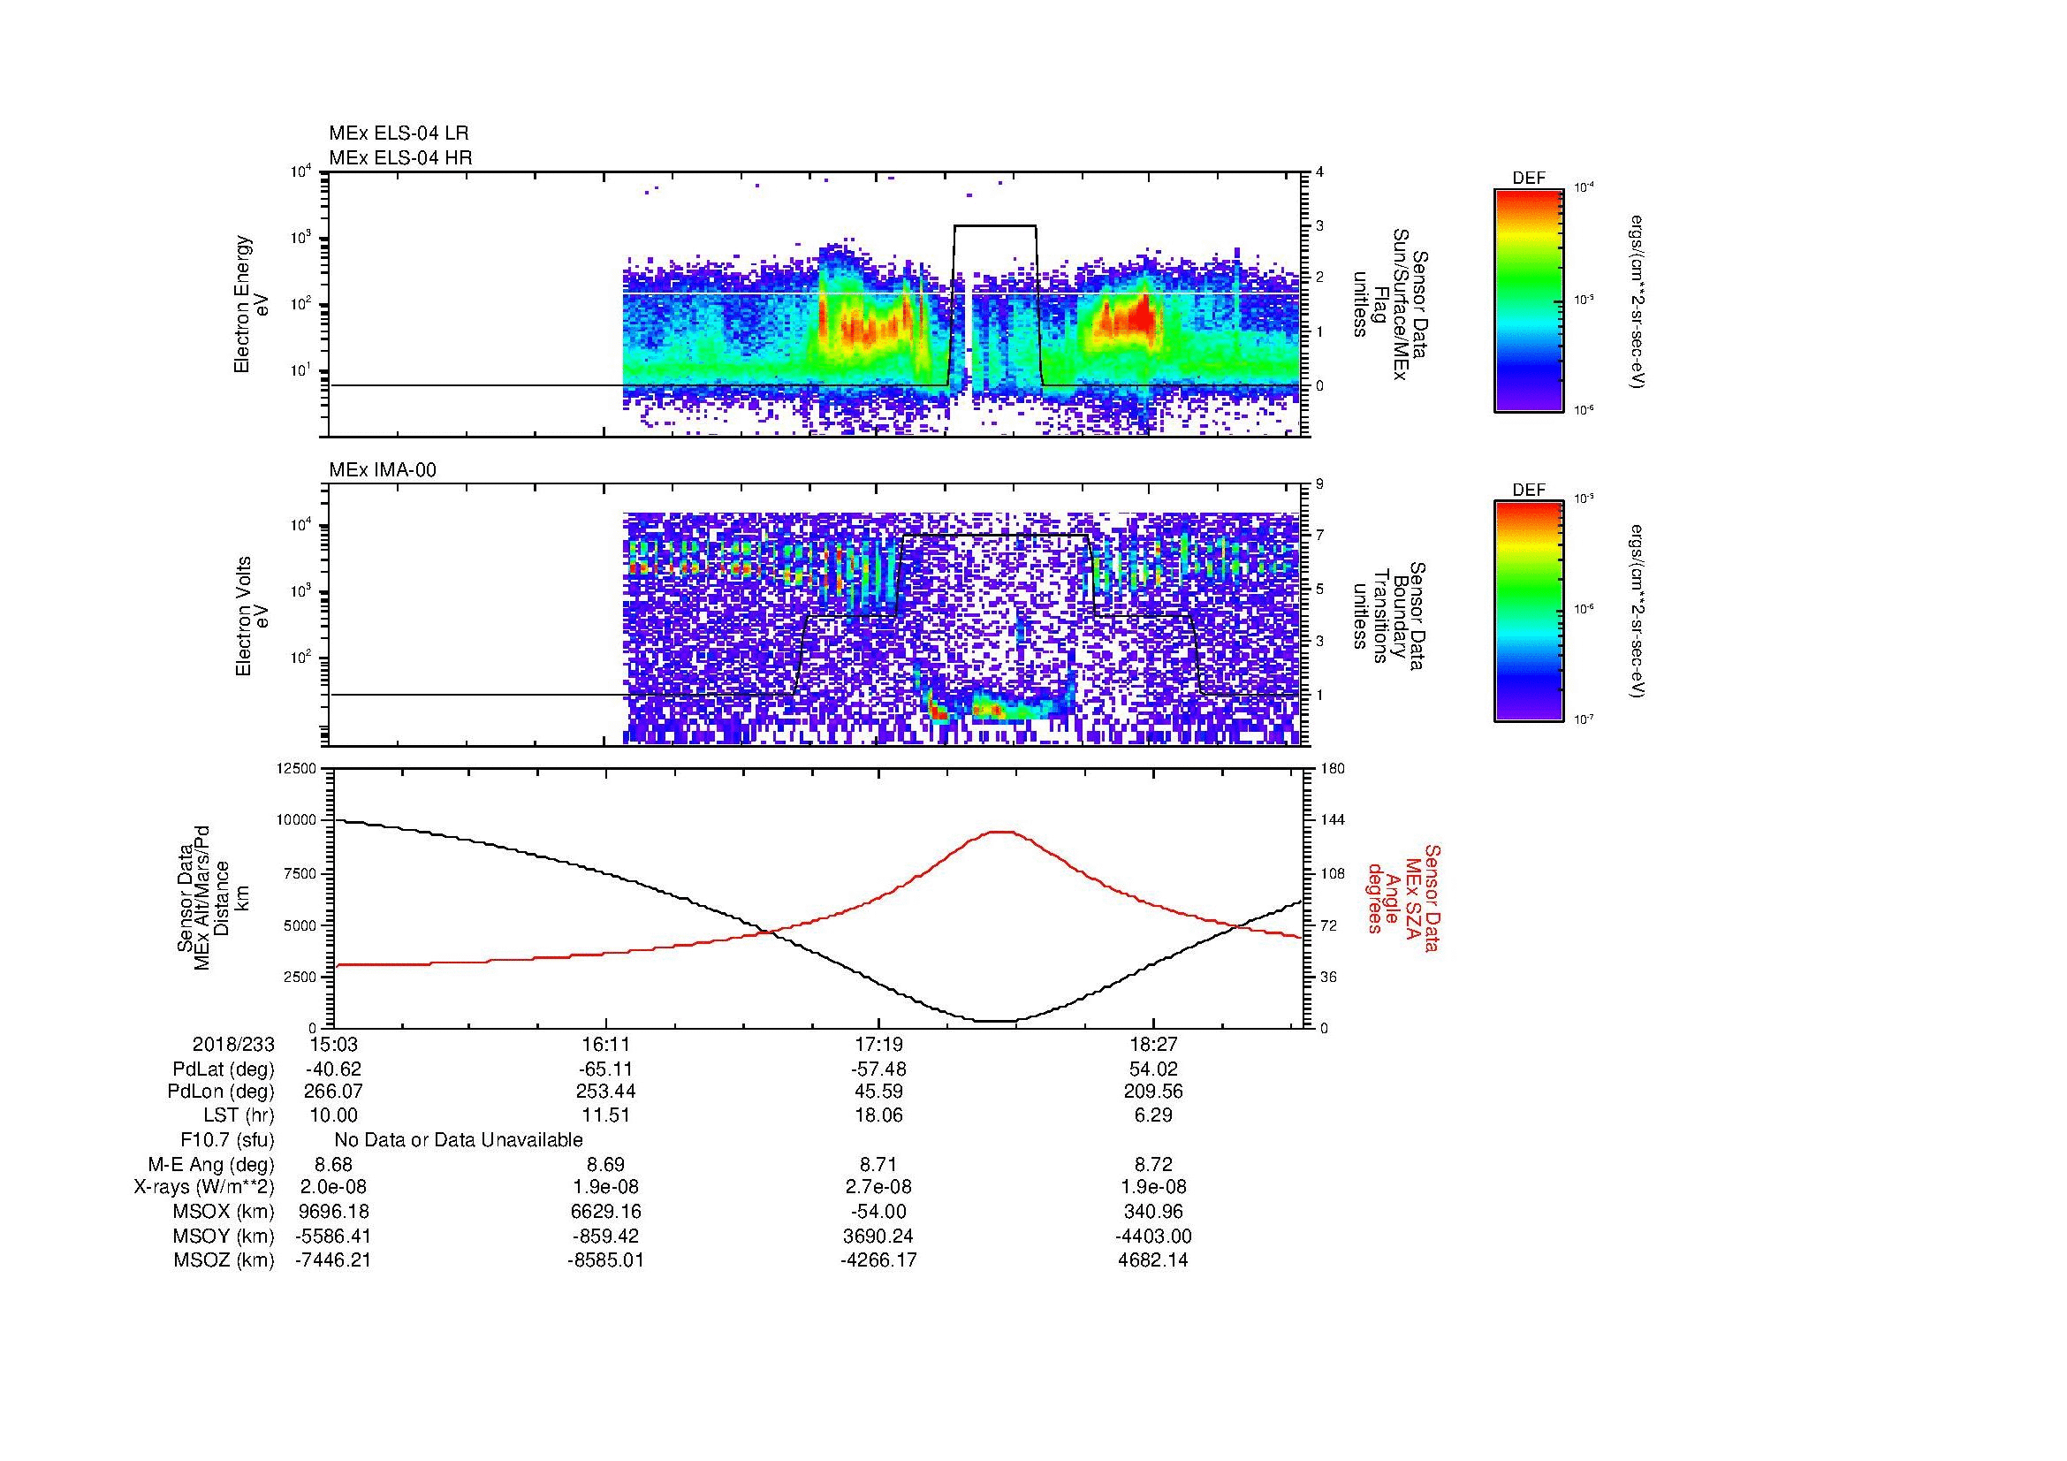This screenshot has height=1461, width=2067.
Task: Click the time tick label '15:03'
Action: coord(334,1045)
